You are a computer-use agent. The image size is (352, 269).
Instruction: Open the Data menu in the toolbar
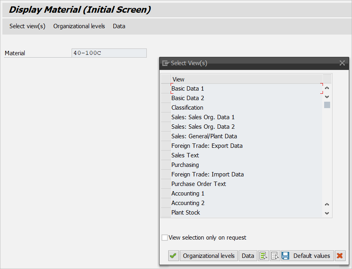pos(119,26)
